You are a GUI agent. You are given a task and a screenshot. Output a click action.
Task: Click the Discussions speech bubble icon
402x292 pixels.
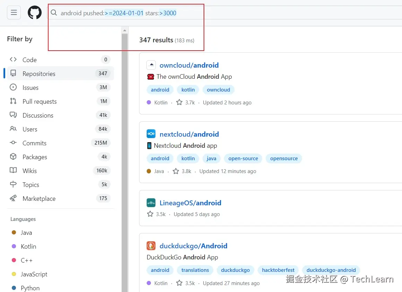(13, 114)
